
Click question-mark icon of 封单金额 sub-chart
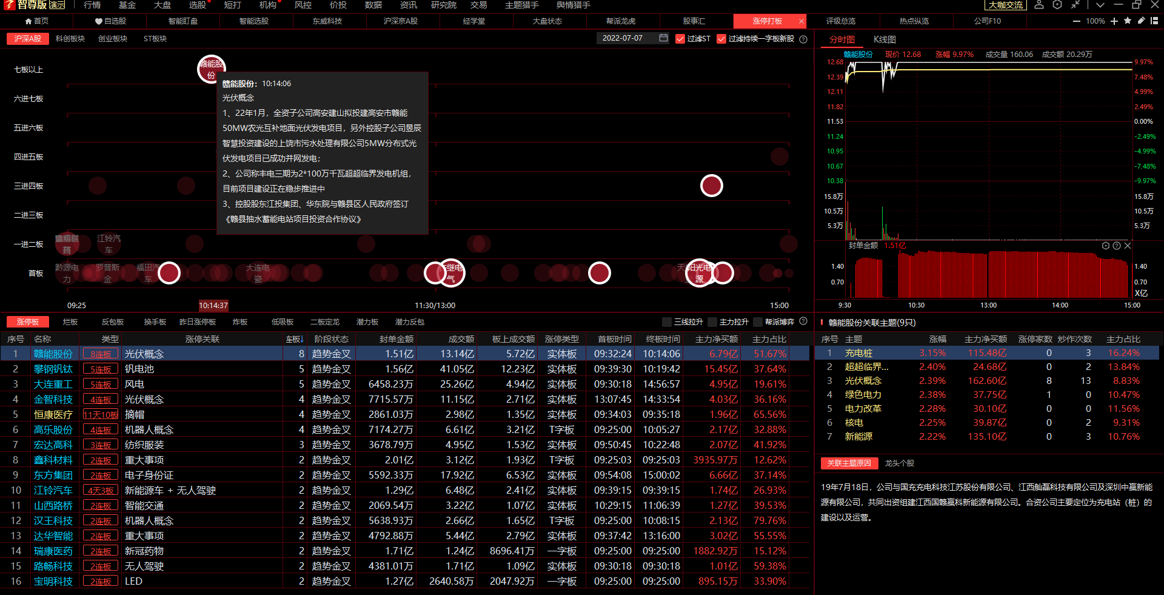[x=1117, y=246]
